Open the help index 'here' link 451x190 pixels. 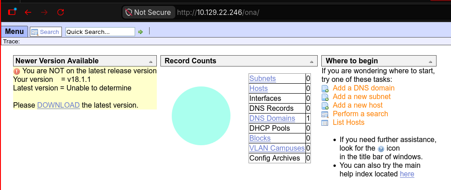pyautogui.click(x=407, y=174)
